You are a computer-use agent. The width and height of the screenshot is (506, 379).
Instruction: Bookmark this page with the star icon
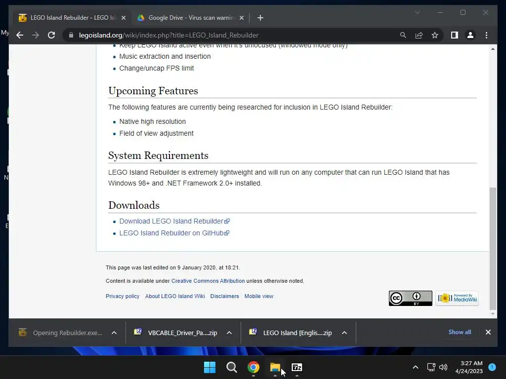coord(435,35)
